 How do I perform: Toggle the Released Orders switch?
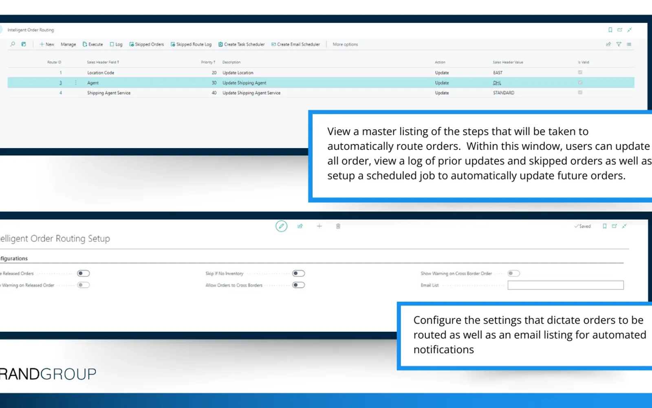pyautogui.click(x=84, y=273)
